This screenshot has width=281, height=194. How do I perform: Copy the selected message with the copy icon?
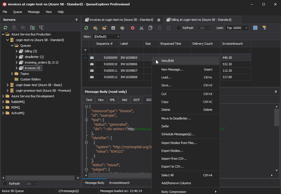pyautogui.click(x=150, y=28)
